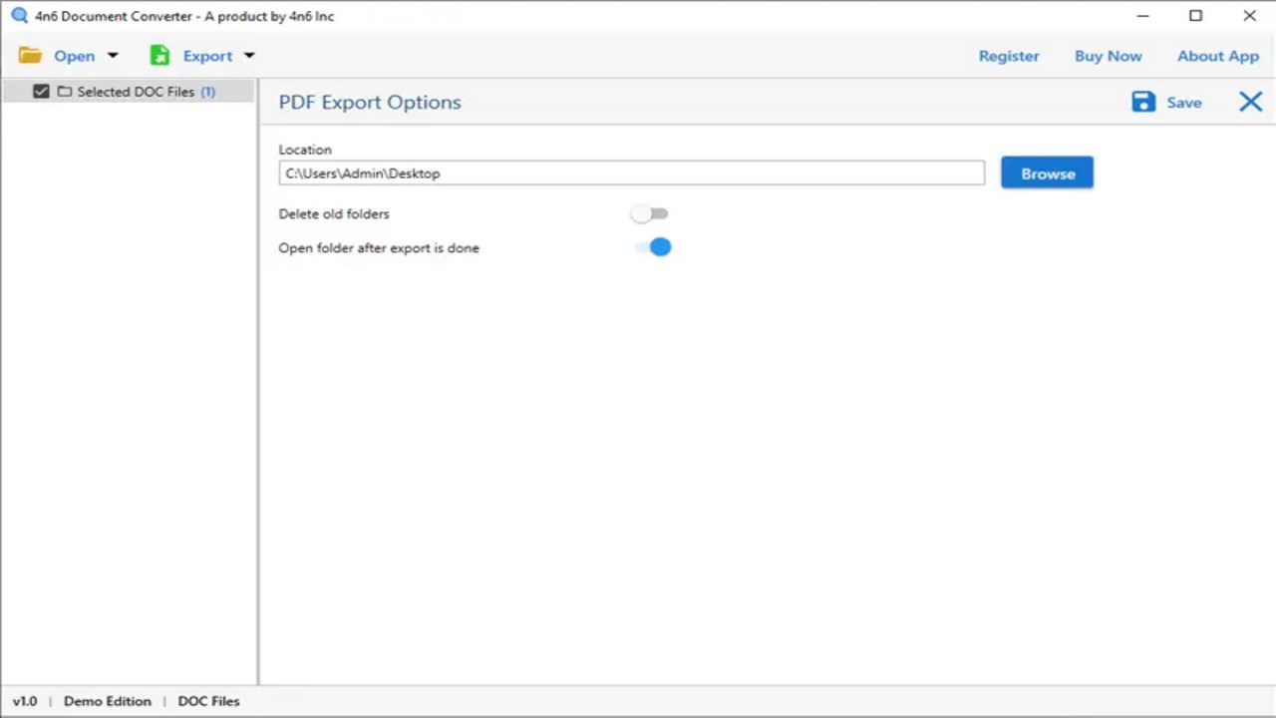The height and width of the screenshot is (718, 1276).
Task: Click the Export menu label
Action: pyautogui.click(x=207, y=56)
